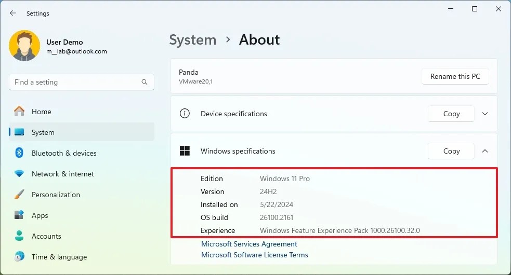The width and height of the screenshot is (511, 275).
Task: Open the User Demo profile avatar
Action: (24, 46)
